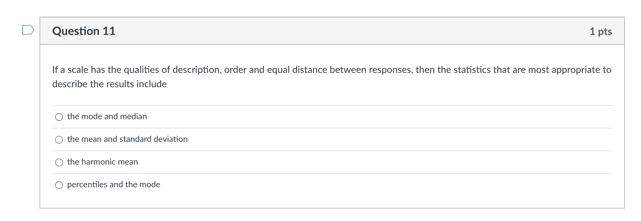The image size is (641, 221).
Task: Click the flag marker to mark question for review
Action: [x=28, y=30]
